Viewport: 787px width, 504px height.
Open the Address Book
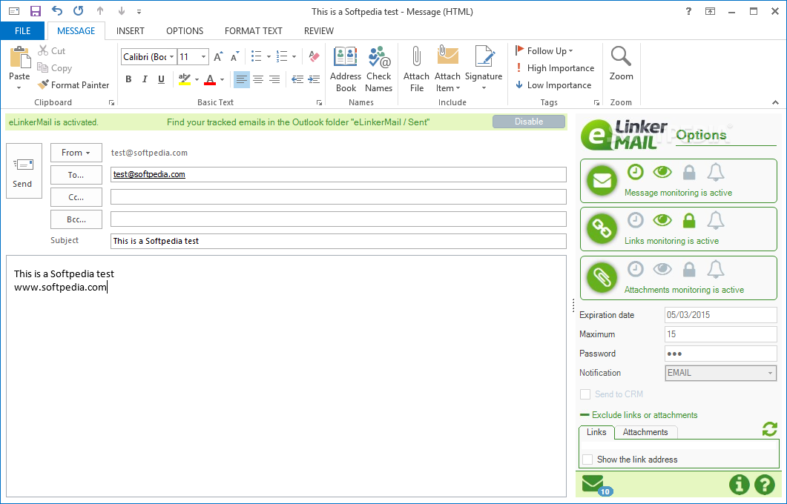(346, 69)
